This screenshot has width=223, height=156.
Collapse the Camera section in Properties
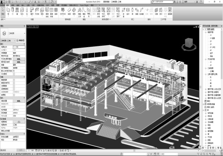pyautogui.click(x=24, y=98)
